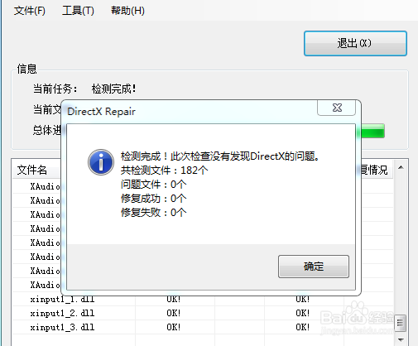Close the DirectX Repair dialog
This screenshot has width=418, height=346.
click(337, 108)
